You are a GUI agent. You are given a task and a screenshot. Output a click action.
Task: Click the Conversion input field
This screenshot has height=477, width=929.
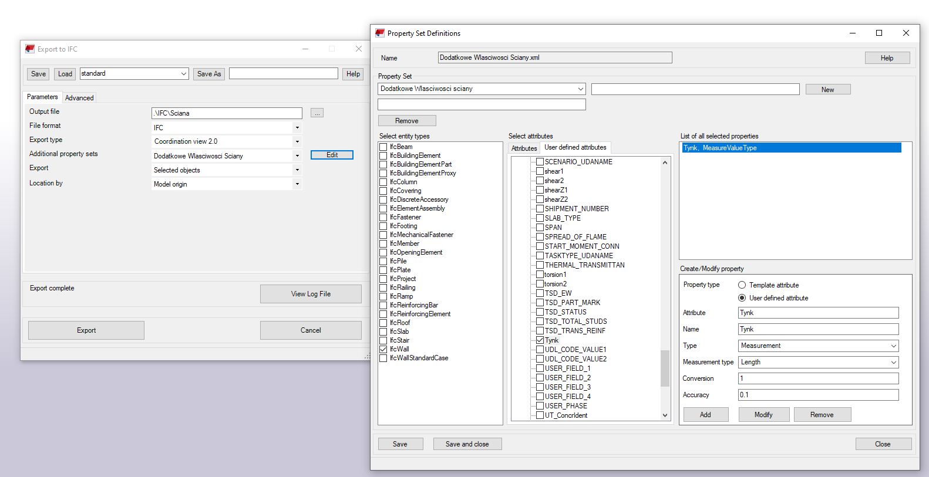(819, 378)
